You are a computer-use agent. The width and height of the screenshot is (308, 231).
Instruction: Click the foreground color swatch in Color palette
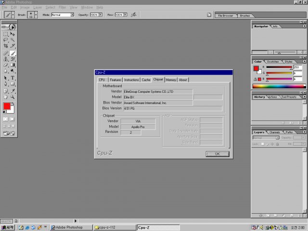click(256, 68)
